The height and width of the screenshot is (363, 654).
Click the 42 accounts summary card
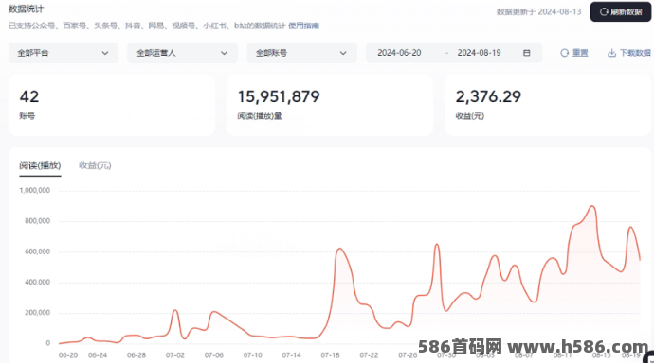(112, 105)
